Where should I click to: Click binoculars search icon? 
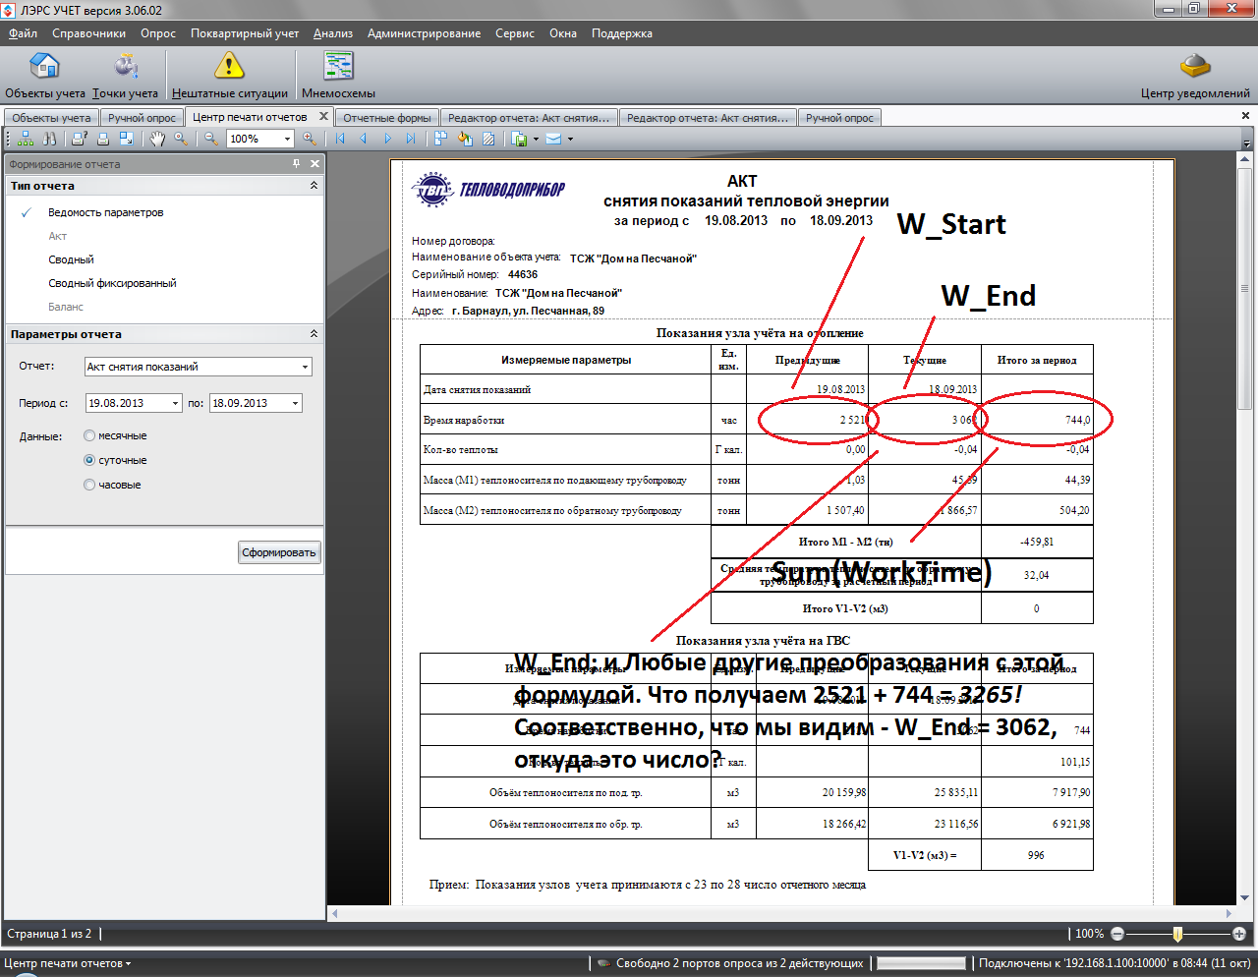pyautogui.click(x=49, y=139)
